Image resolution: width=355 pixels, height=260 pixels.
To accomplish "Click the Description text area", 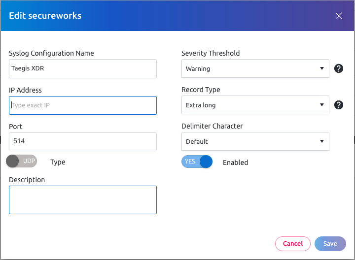I will click(83, 200).
